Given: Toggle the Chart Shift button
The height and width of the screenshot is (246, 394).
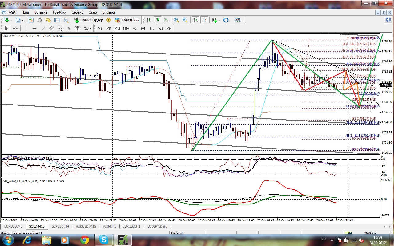Looking at the screenshot, I should tap(204, 20).
